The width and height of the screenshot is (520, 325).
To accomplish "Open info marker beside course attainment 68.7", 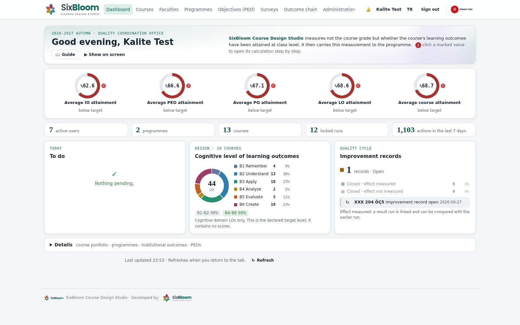I will (x=443, y=86).
